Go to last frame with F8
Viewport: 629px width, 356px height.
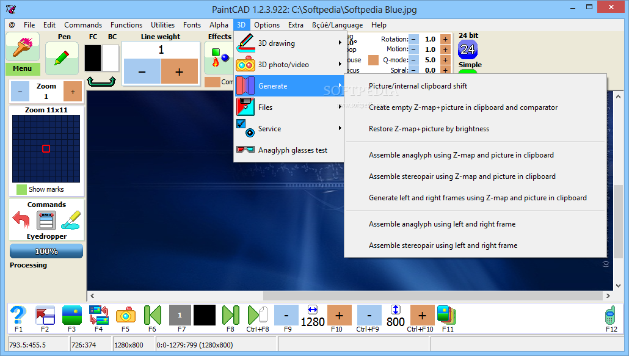[231, 315]
